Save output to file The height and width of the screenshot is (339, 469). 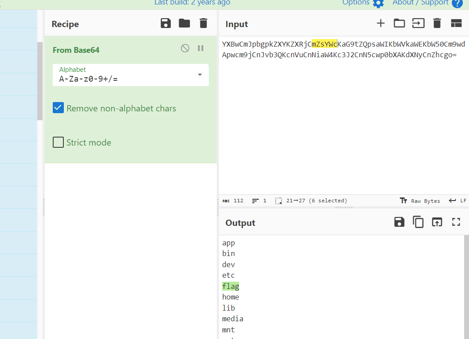point(399,222)
